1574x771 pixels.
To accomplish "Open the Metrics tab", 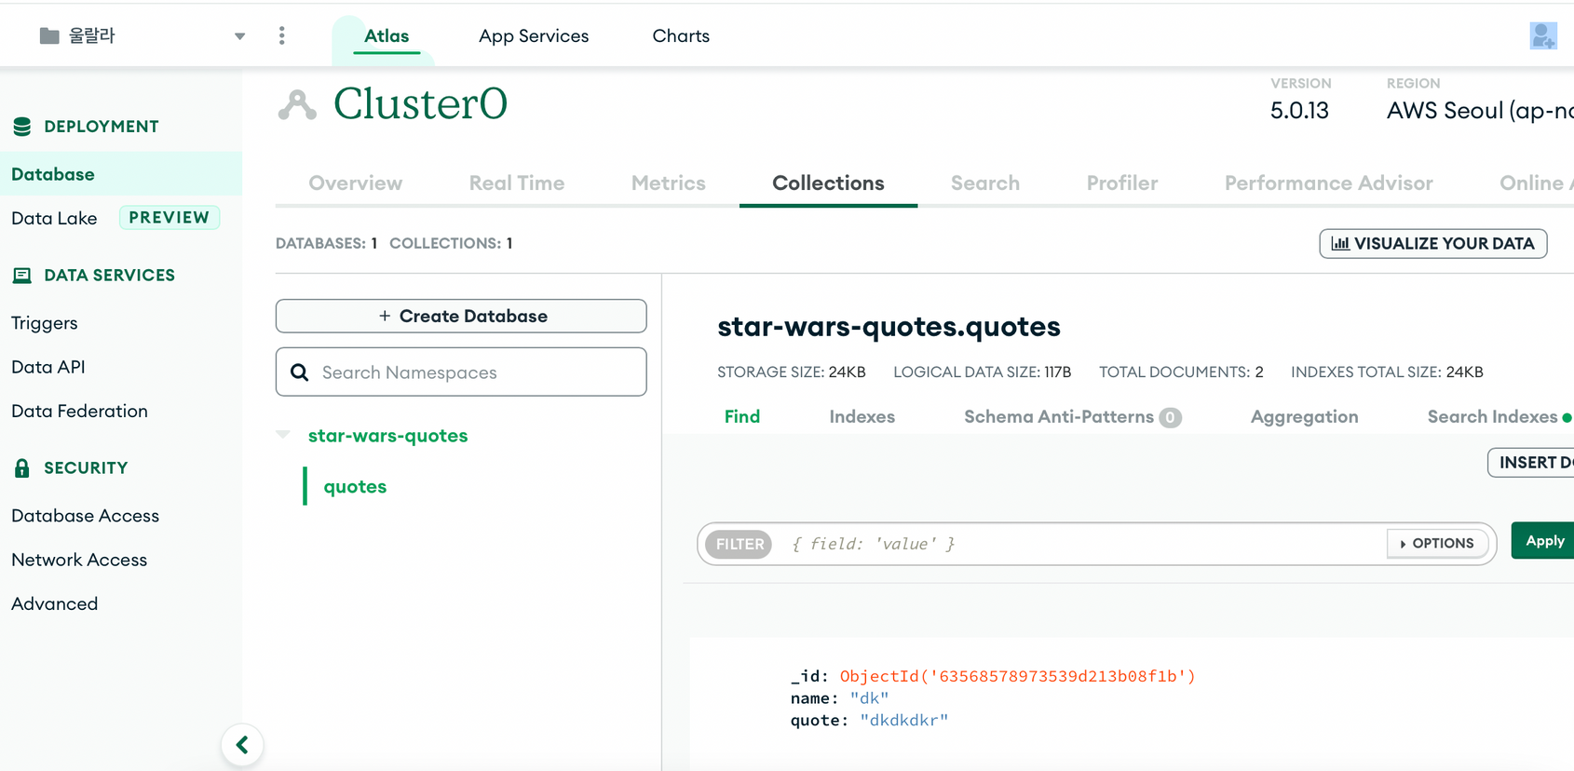I will click(x=669, y=183).
